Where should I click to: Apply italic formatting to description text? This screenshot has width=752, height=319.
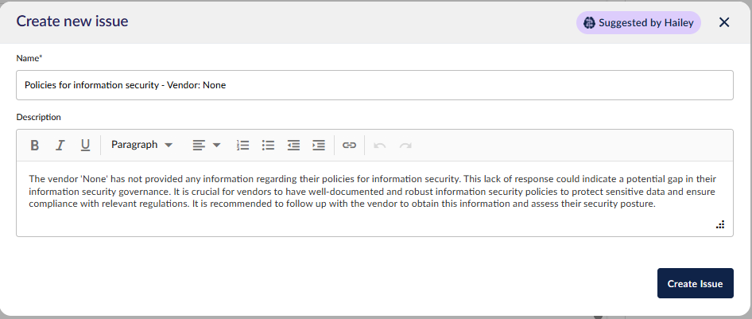coord(60,145)
